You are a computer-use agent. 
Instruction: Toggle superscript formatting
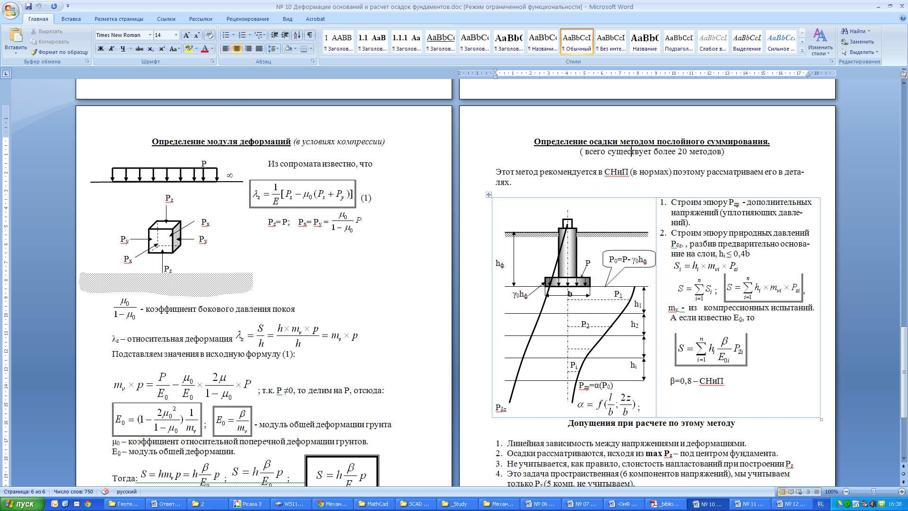point(162,49)
